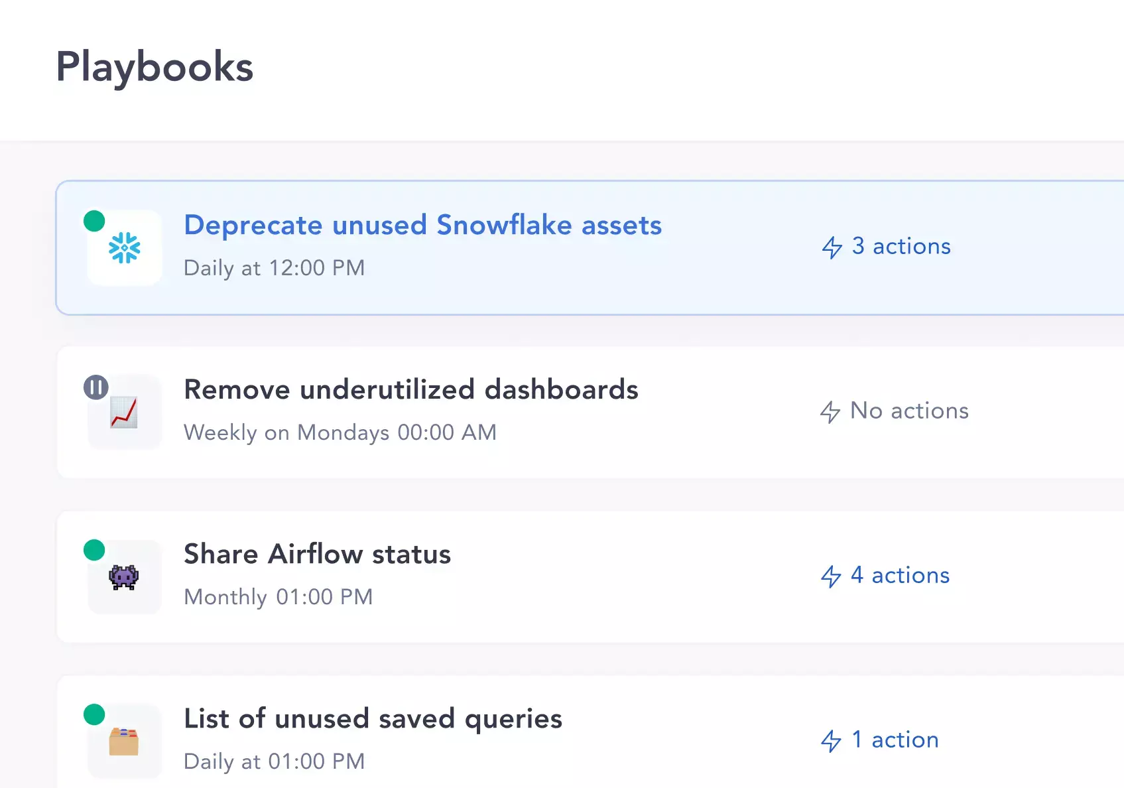Click the card file box icon
Image resolution: width=1124 pixels, height=788 pixels.
click(124, 742)
